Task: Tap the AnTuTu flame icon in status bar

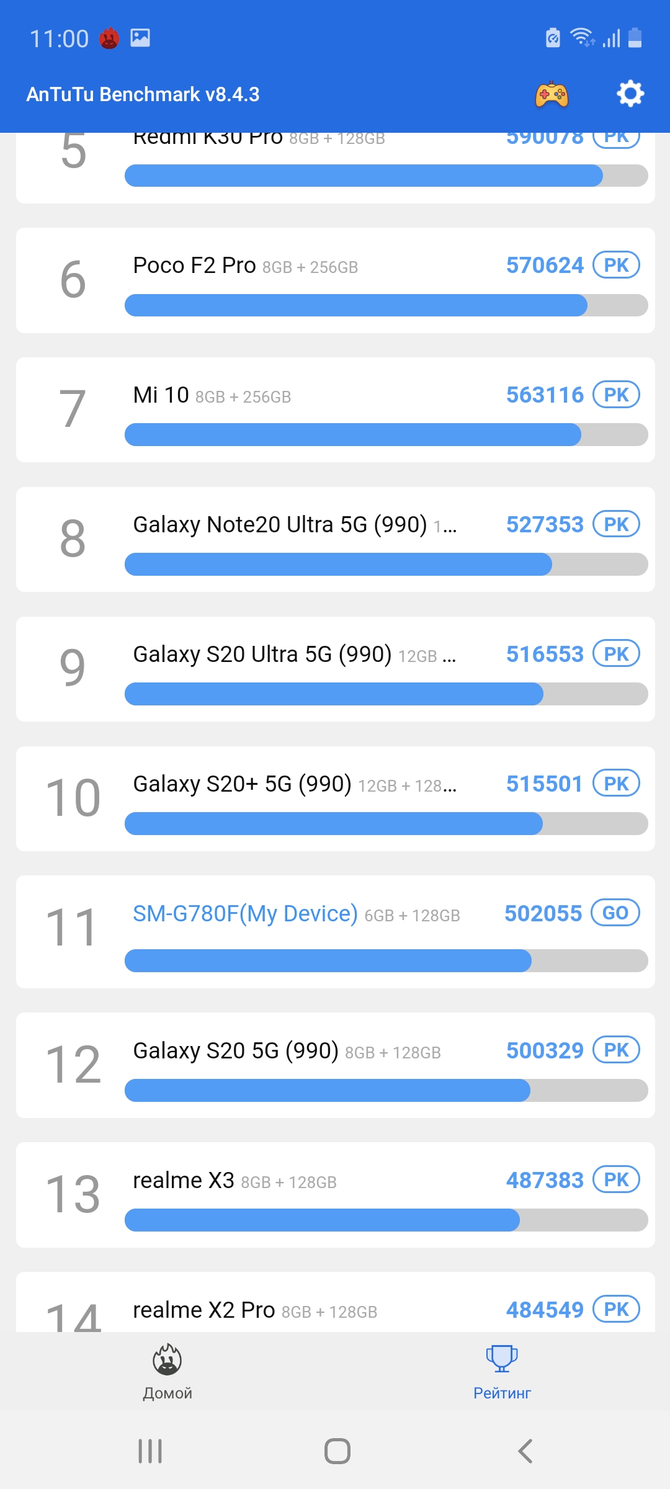Action: click(109, 38)
